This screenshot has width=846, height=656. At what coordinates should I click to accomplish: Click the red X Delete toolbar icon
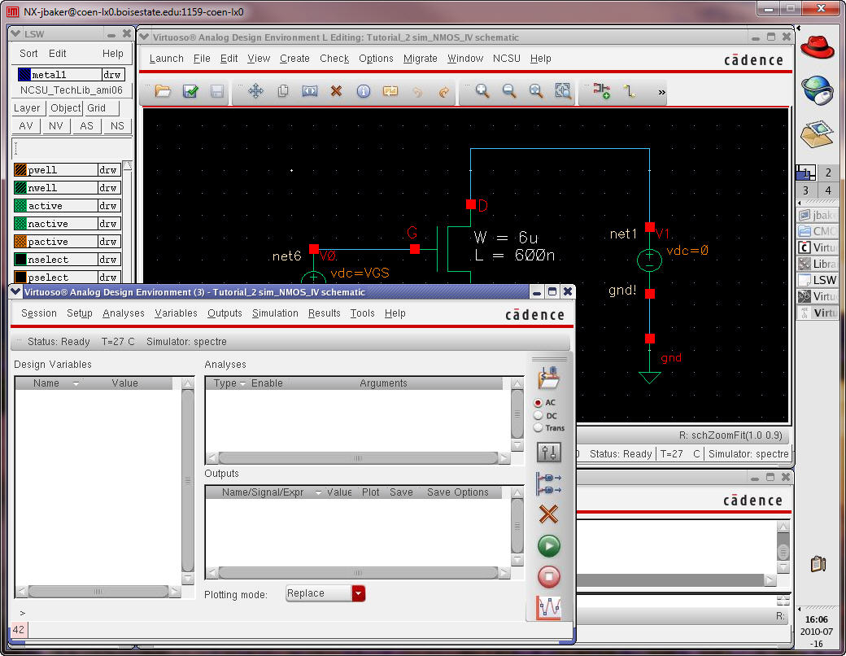pos(336,92)
